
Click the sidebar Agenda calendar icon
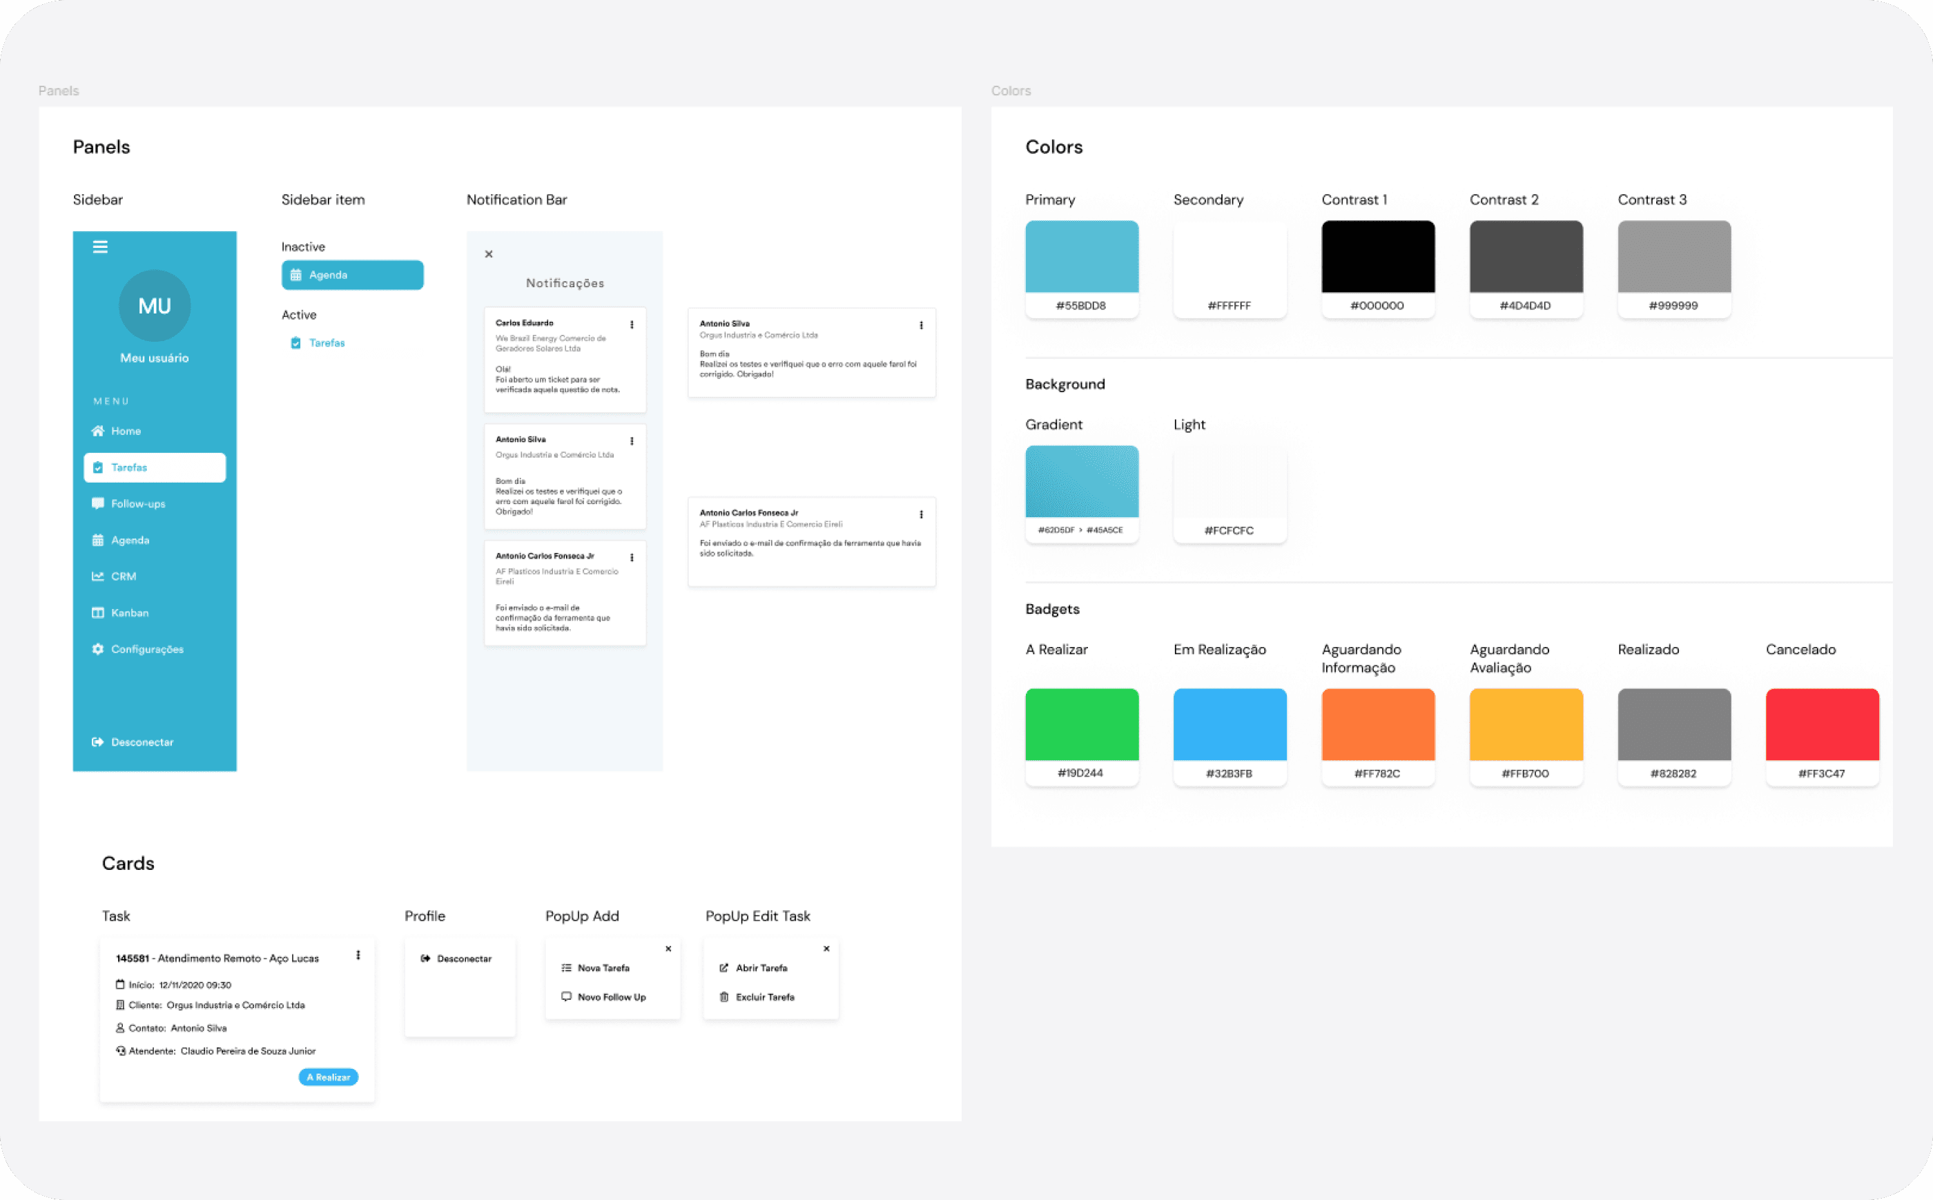pyautogui.click(x=97, y=541)
